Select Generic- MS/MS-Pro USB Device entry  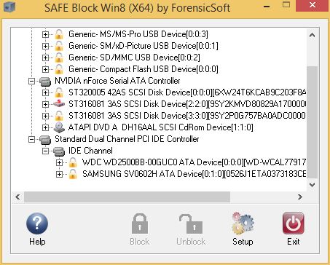138,34
